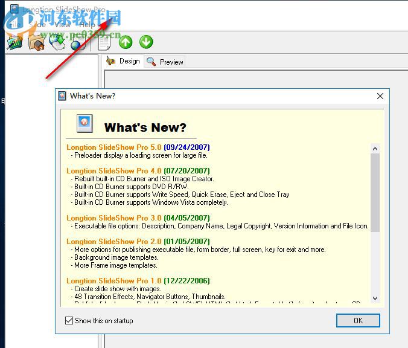Click Rebuilt built-in CD Burner line
The width and height of the screenshot is (408, 348).
point(142,179)
